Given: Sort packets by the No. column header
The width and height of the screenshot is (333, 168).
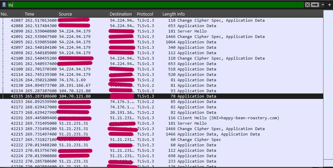Looking at the screenshot, I should pos(12,14).
